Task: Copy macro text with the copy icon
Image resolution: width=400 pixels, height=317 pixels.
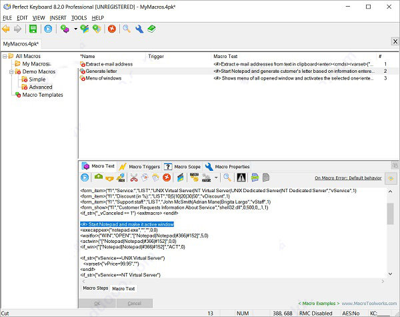Action: 145,178
